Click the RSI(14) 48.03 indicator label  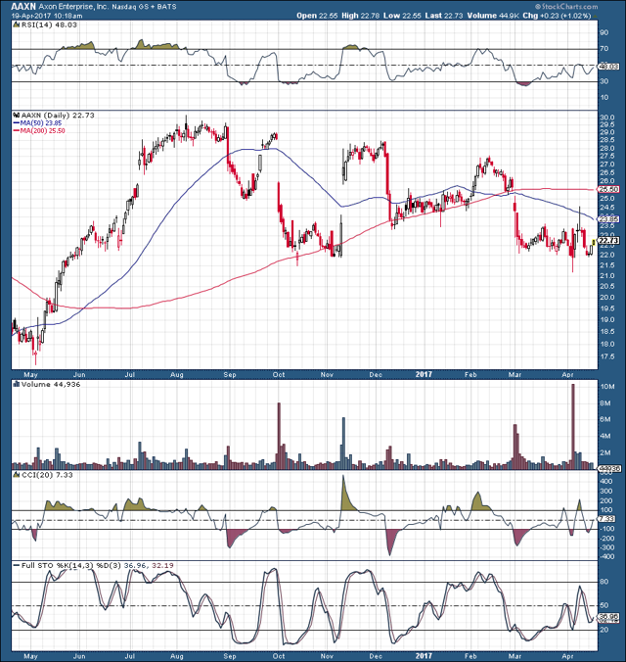[49, 24]
